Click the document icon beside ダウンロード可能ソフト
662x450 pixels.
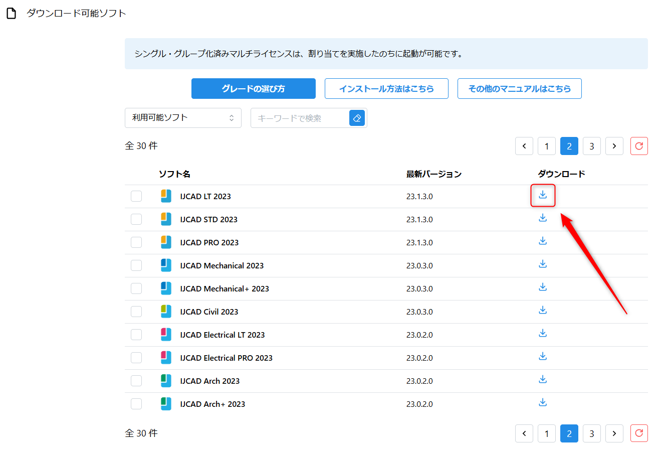tap(11, 13)
